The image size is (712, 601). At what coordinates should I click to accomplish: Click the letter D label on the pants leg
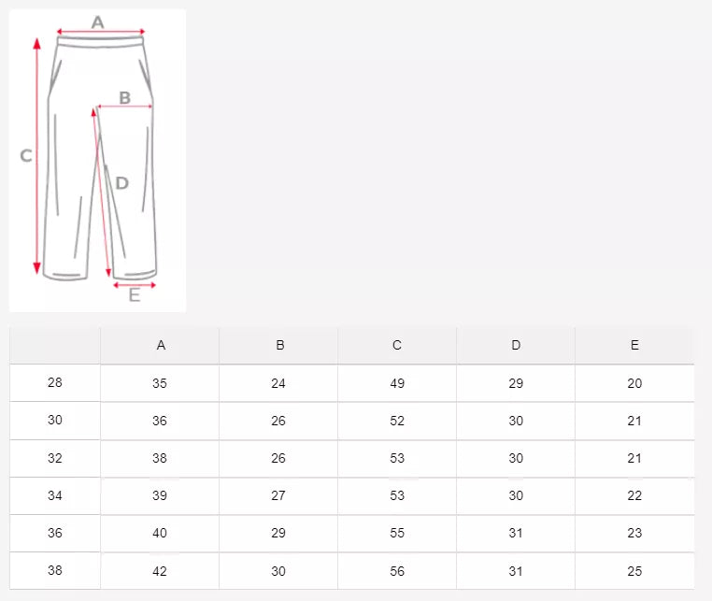pos(121,183)
